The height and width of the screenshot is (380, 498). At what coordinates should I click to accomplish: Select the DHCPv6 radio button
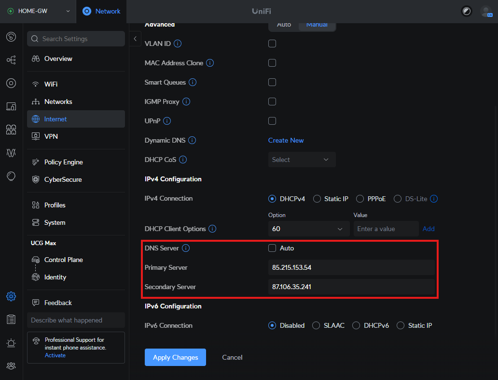[x=356, y=325]
